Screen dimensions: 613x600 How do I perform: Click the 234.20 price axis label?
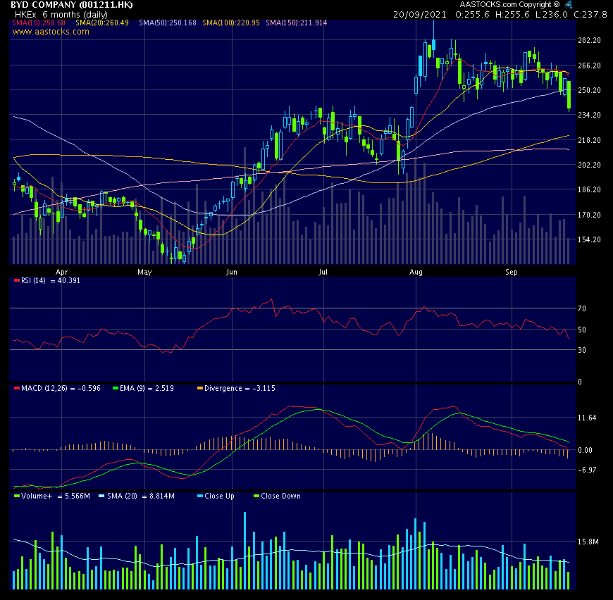point(589,115)
